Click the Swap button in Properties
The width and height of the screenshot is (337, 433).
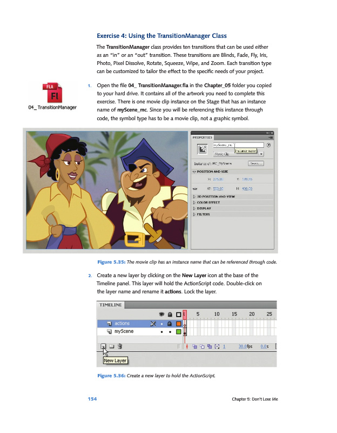pos(255,163)
